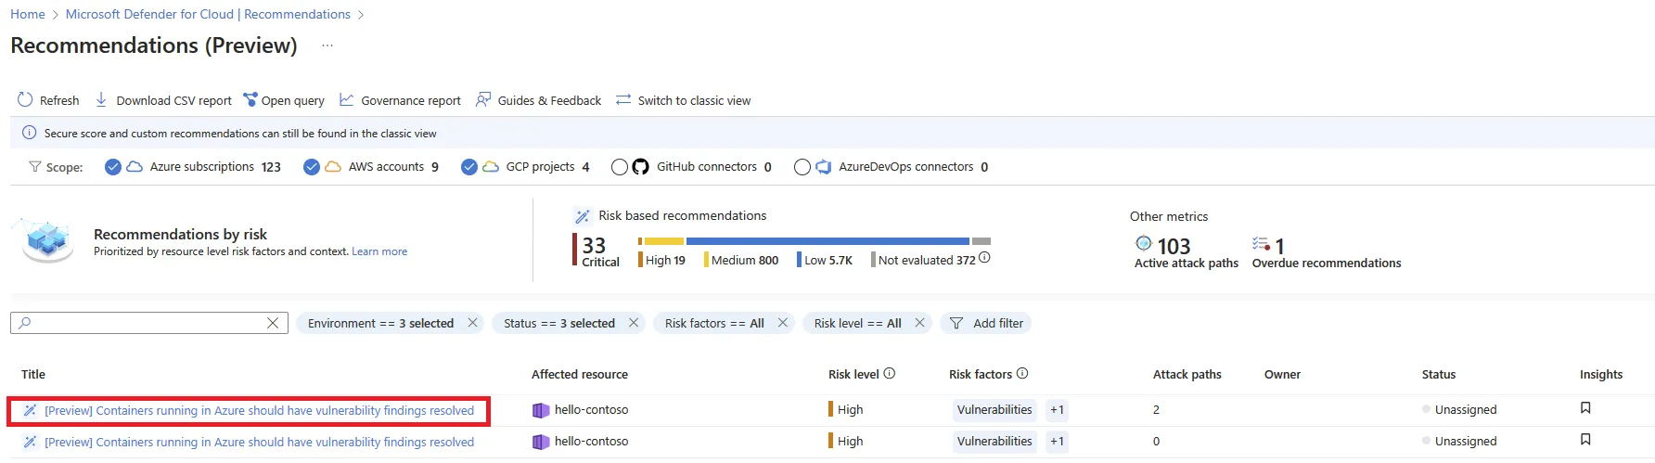Click the Add filter button
The height and width of the screenshot is (463, 1655).
[x=986, y=323]
